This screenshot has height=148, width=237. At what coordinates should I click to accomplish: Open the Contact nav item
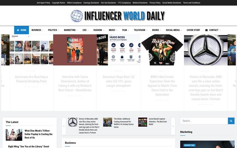(214, 30)
